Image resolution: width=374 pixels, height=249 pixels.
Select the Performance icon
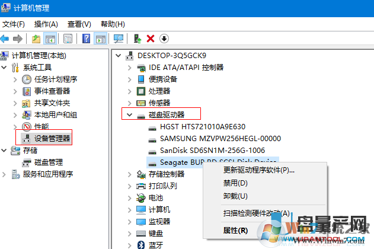(27, 127)
